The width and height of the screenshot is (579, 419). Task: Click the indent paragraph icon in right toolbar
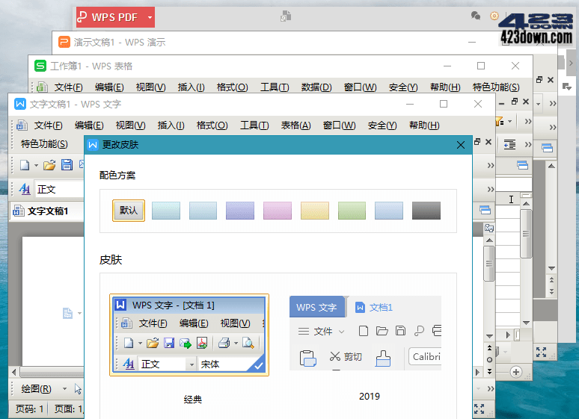point(509,144)
